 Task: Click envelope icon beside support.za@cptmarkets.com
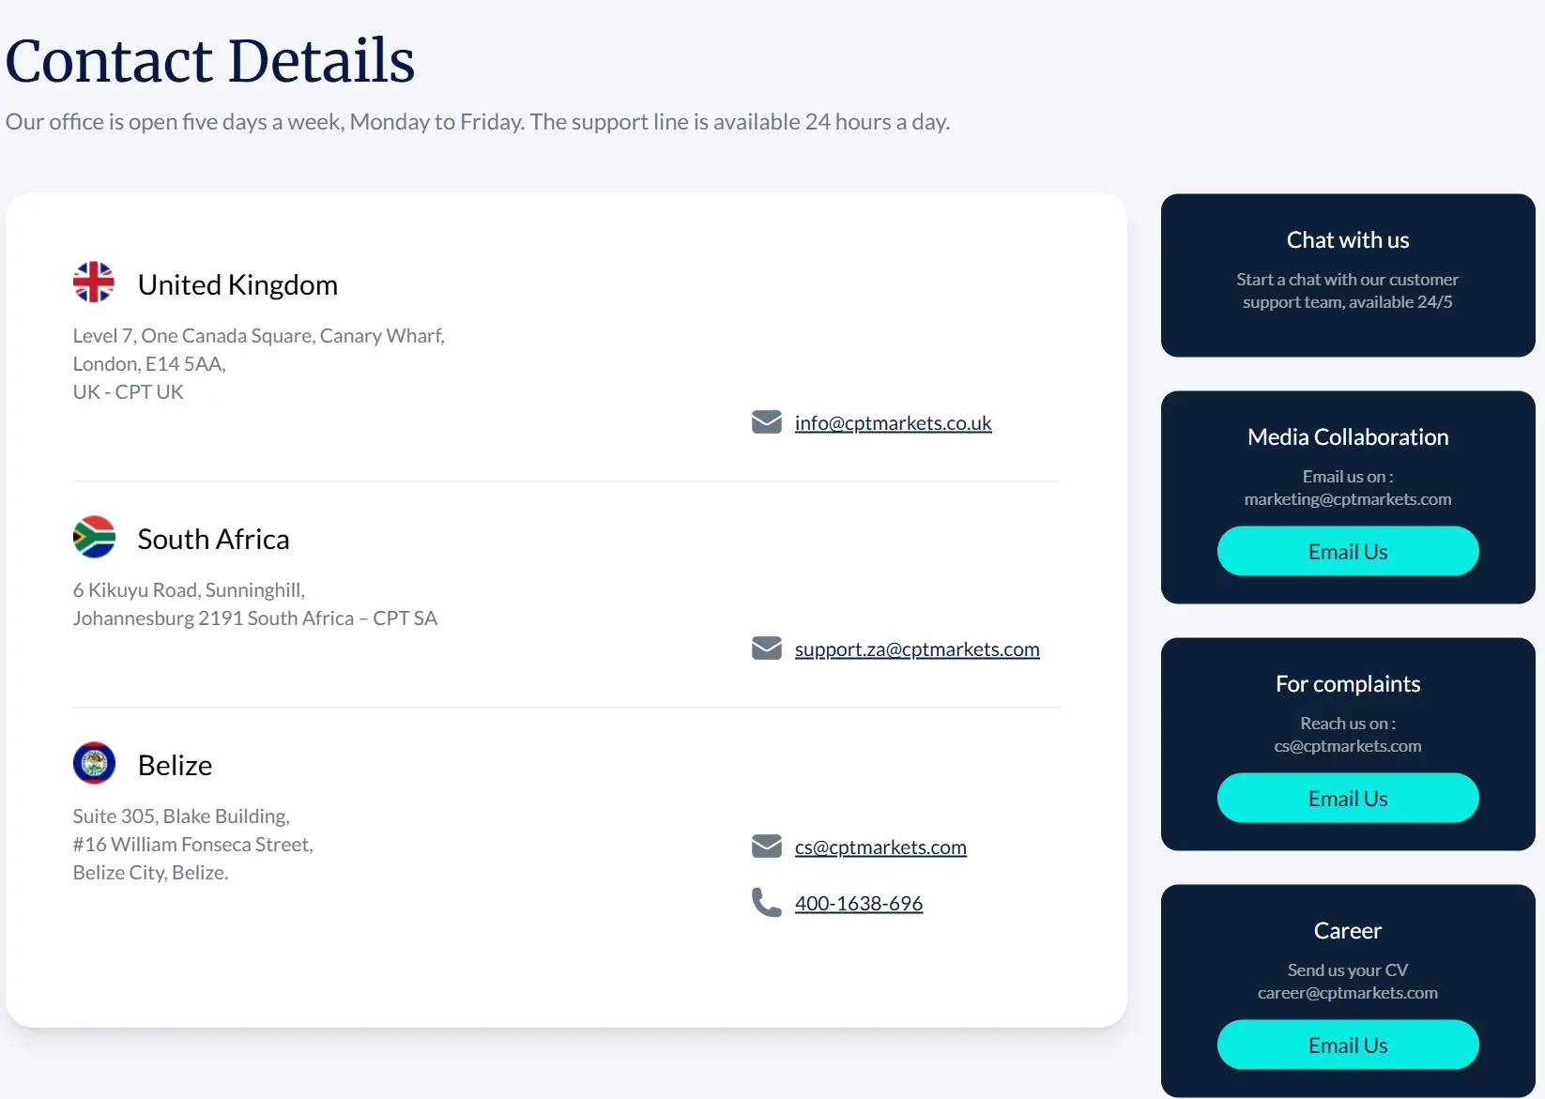pos(767,649)
